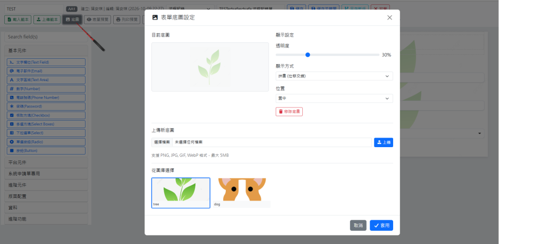Select the 多選方塊(Select Boxes) component
This screenshot has height=244, width=544.
[46, 124]
